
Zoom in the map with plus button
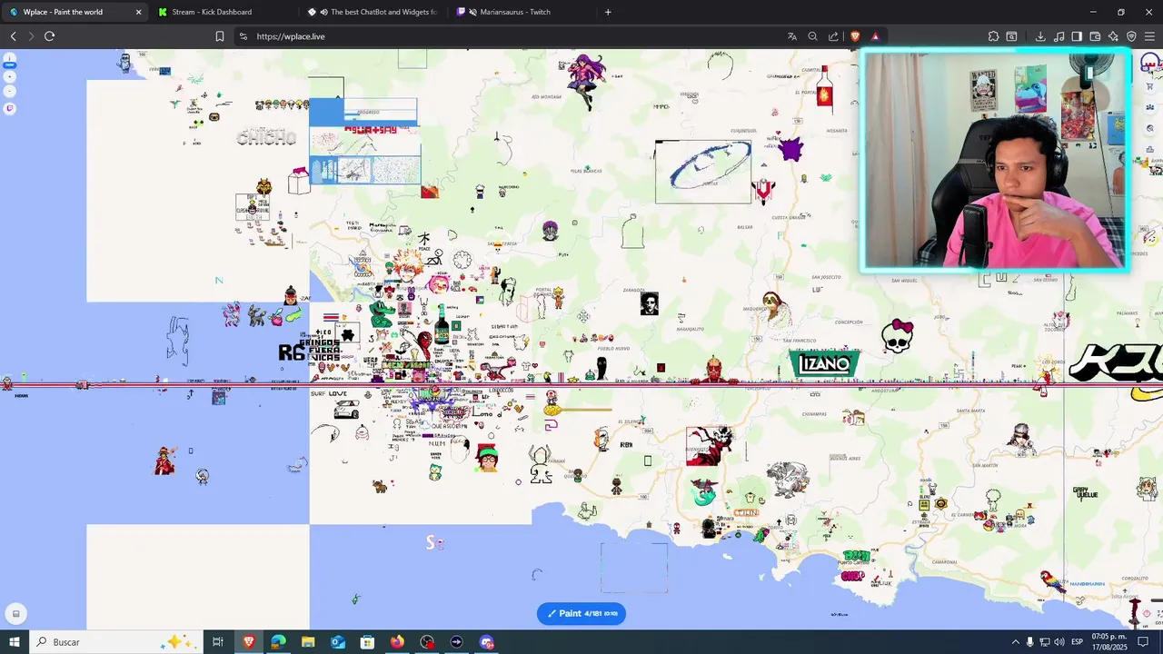pyautogui.click(x=10, y=77)
